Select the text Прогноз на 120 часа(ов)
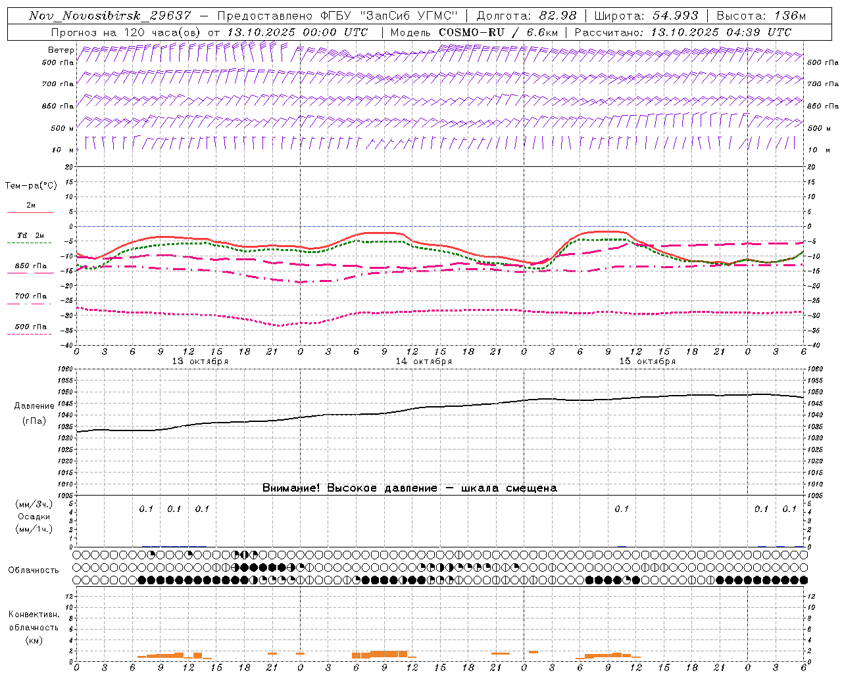 127,32
